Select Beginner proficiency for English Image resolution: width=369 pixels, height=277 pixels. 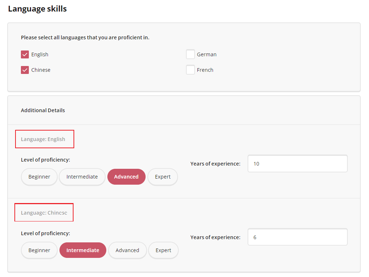point(39,177)
